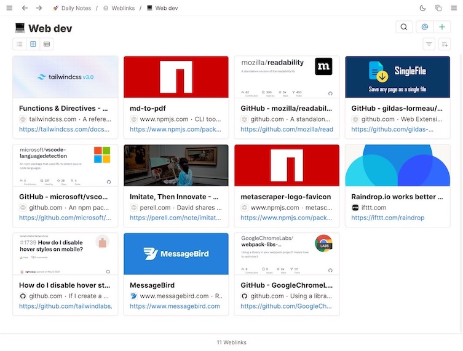463x351 pixels.
Task: Click title 'GitHub - gildas-lormeau/...'
Action: click(x=397, y=108)
